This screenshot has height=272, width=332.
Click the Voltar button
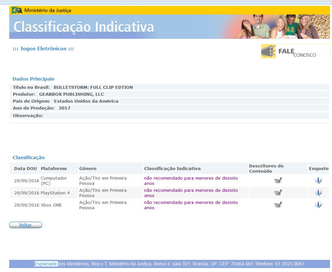[26, 225]
